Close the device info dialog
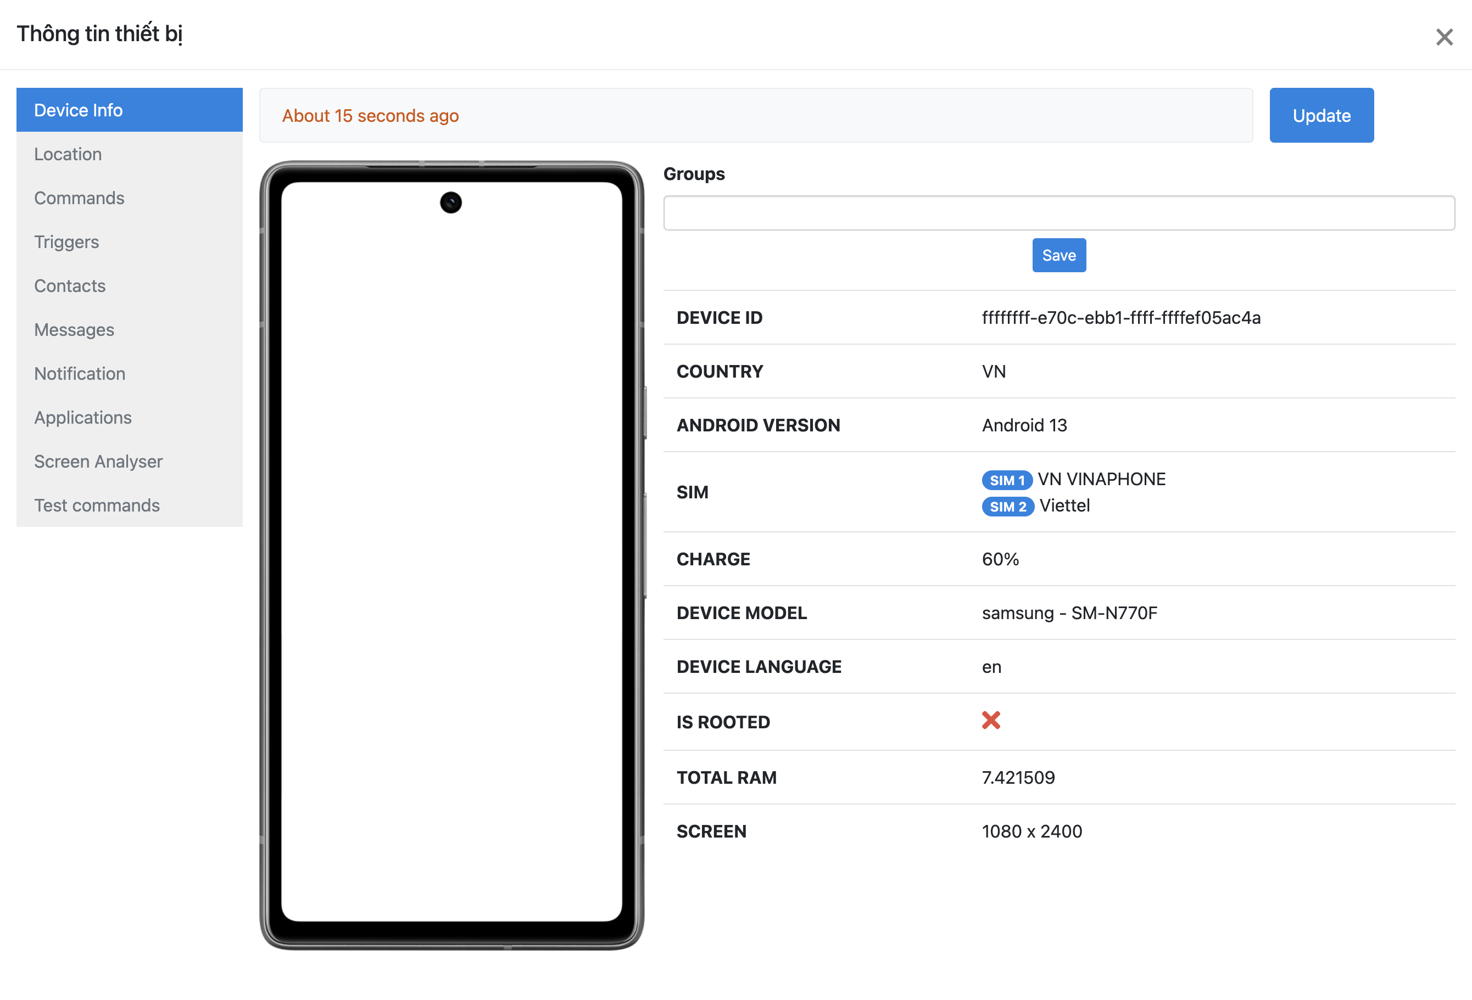Screen dimensions: 1472x1000 click(1443, 37)
